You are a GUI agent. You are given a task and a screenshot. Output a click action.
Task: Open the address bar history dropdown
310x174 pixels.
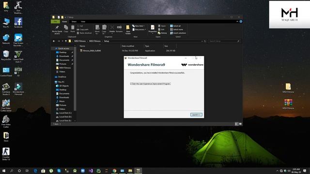pos(202,41)
